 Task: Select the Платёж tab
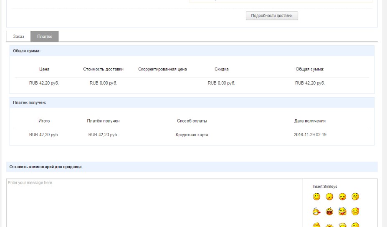click(45, 37)
